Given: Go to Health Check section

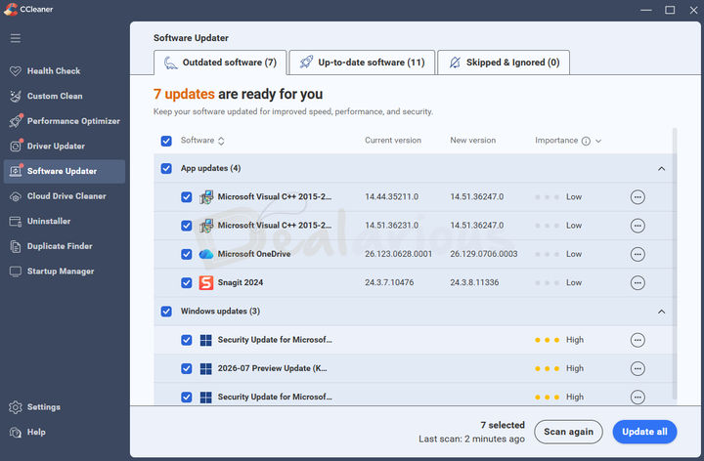Looking at the screenshot, I should tap(65, 71).
